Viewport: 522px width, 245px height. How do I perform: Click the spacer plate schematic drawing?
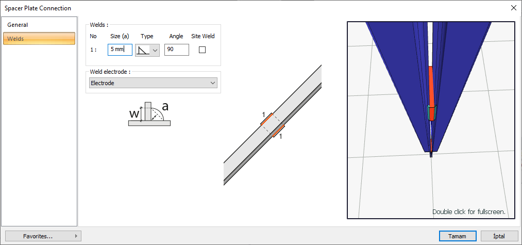(x=272, y=125)
